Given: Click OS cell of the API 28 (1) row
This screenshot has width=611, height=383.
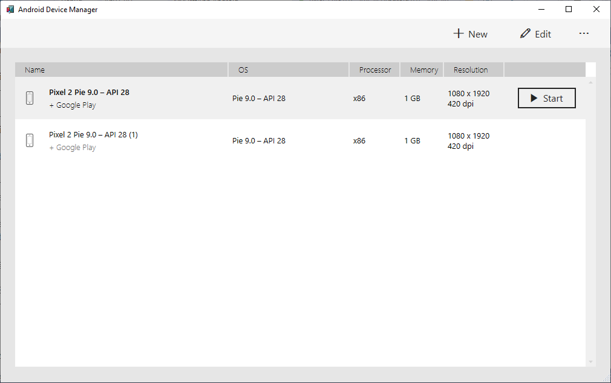Looking at the screenshot, I should (x=259, y=140).
